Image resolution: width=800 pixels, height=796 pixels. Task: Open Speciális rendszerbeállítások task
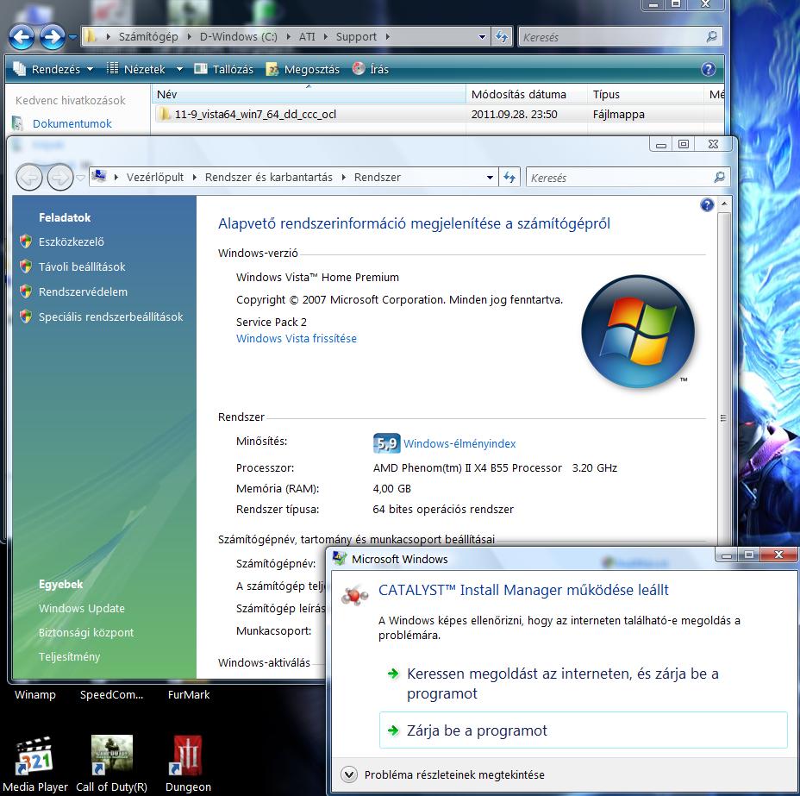110,317
